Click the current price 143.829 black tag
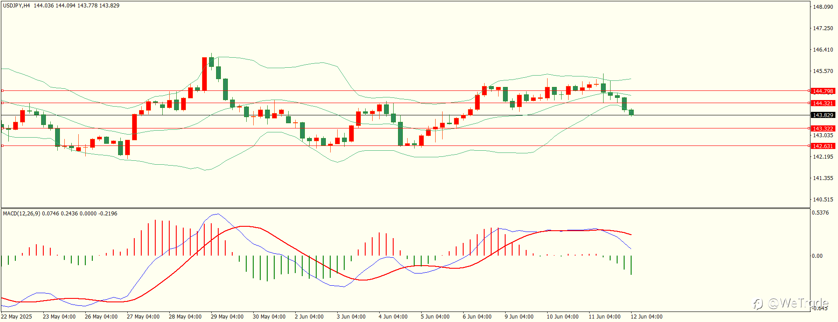838x322 pixels. pos(823,115)
